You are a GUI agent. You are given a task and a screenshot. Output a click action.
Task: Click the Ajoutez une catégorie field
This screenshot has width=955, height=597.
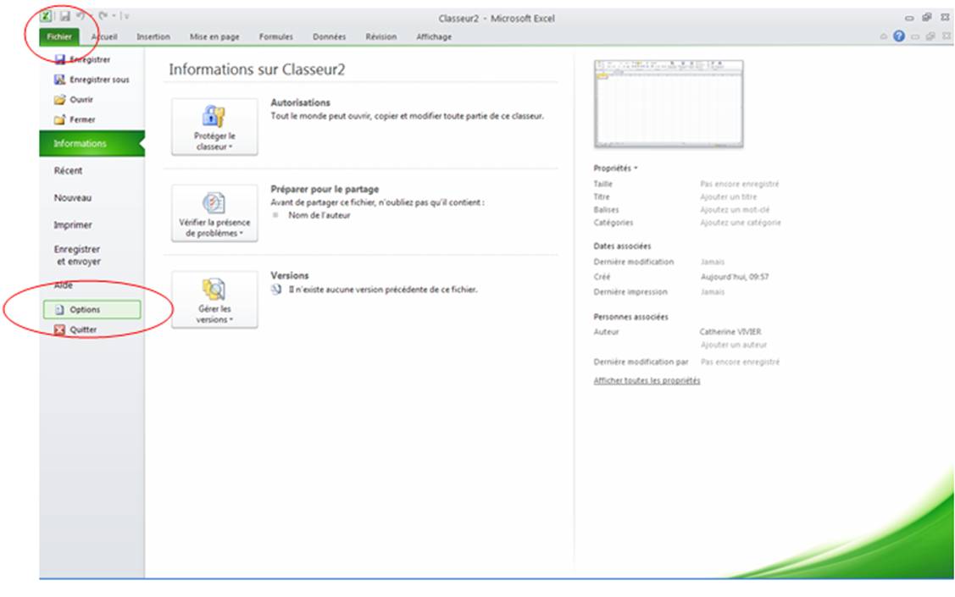coord(740,223)
